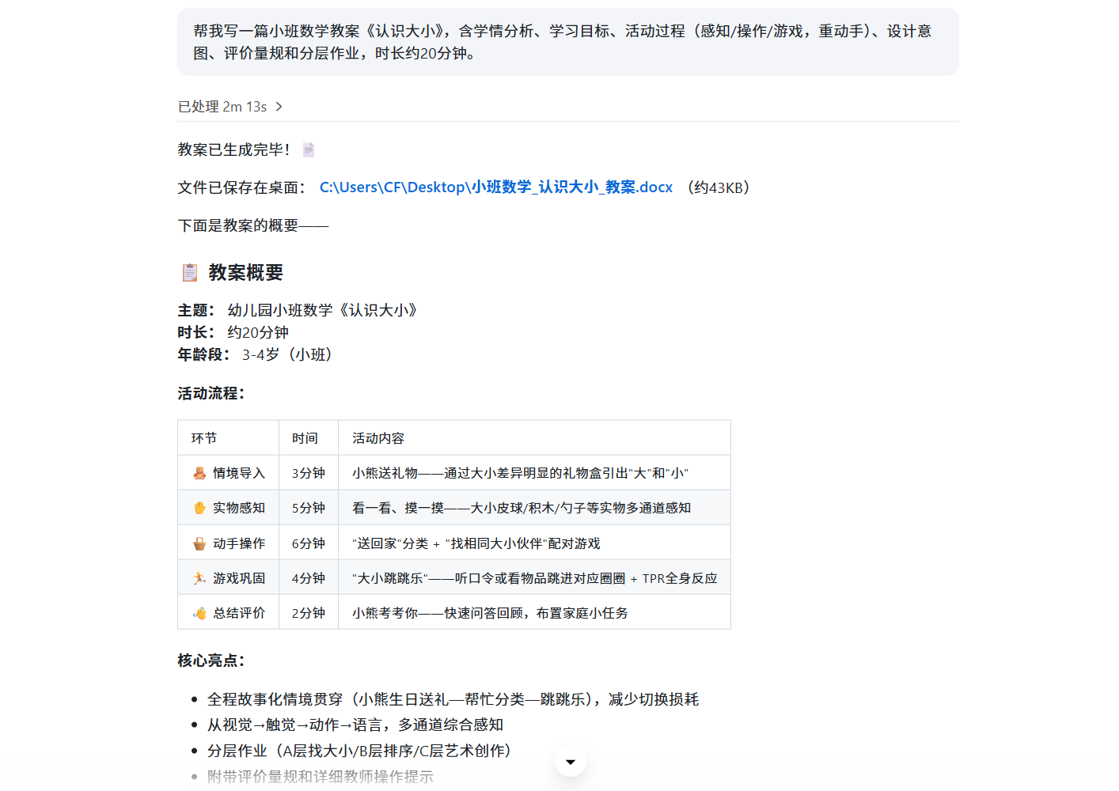This screenshot has width=1119, height=791.
Task: Click the (约43KB) file size text
Action: 719,187
